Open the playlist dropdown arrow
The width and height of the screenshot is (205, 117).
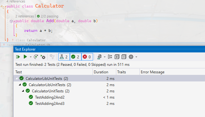click(105, 57)
